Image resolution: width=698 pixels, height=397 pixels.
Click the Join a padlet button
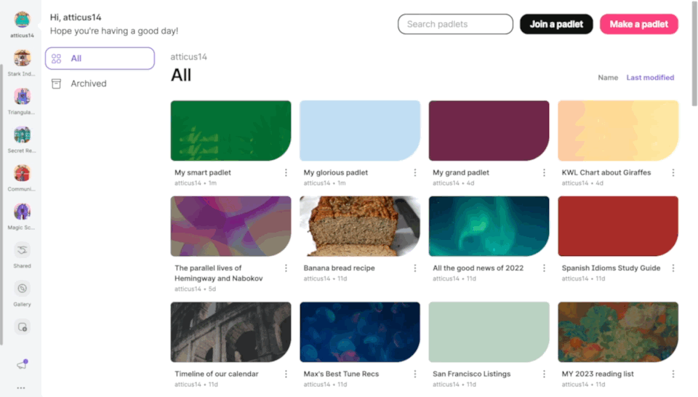click(x=556, y=24)
